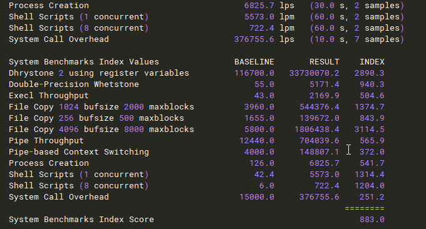The width and height of the screenshot is (426, 229).
Task: Click the index value 1374.7
Action: (369, 107)
